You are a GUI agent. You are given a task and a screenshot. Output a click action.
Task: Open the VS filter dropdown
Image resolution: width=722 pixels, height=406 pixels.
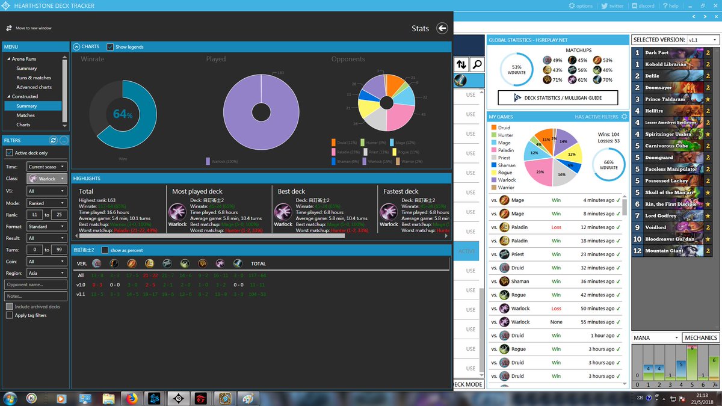(x=47, y=191)
